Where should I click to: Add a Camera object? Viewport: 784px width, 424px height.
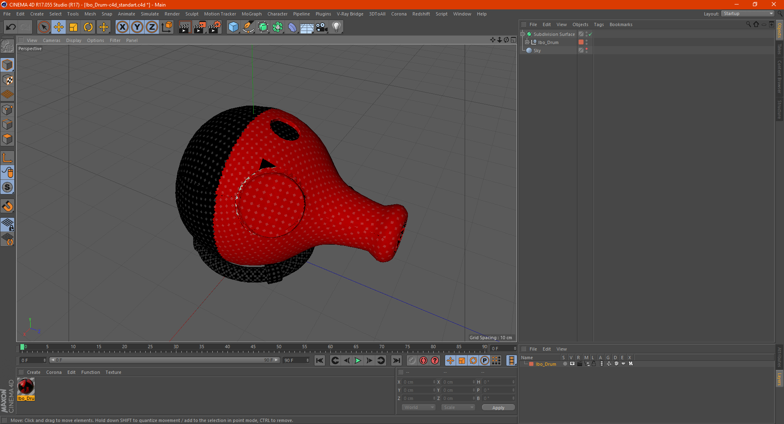coord(322,27)
